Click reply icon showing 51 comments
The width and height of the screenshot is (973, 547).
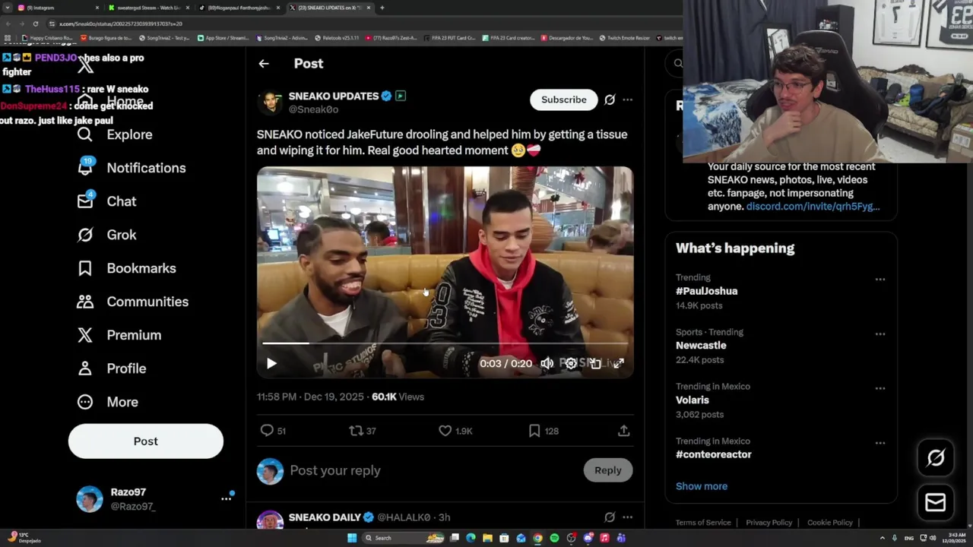coord(267,431)
